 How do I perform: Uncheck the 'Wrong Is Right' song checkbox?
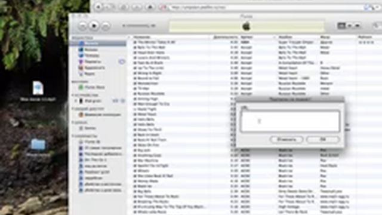(135, 73)
